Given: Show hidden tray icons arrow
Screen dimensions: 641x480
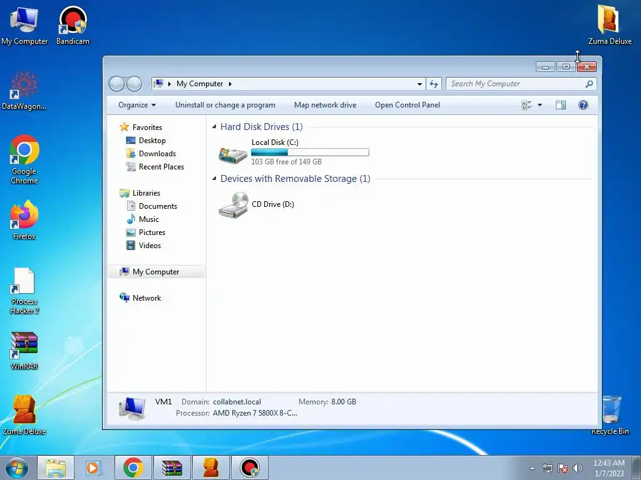Looking at the screenshot, I should [532, 468].
